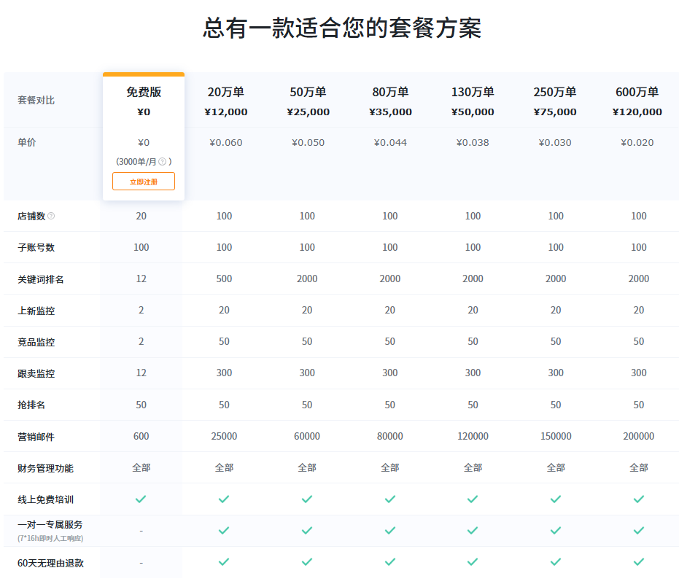Viewport: 679px width, 584px height.
Task: Click the unit price ¥0.050
Action: (x=308, y=142)
